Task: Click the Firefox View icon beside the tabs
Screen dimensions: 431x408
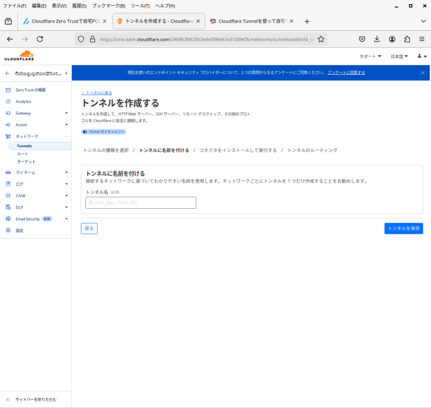Action: 8,21
